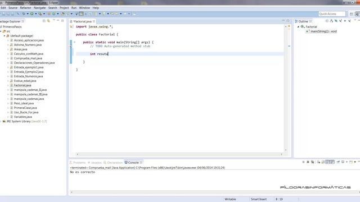Open Display Selected Console dropdown
360x202 pixels.
click(346, 162)
